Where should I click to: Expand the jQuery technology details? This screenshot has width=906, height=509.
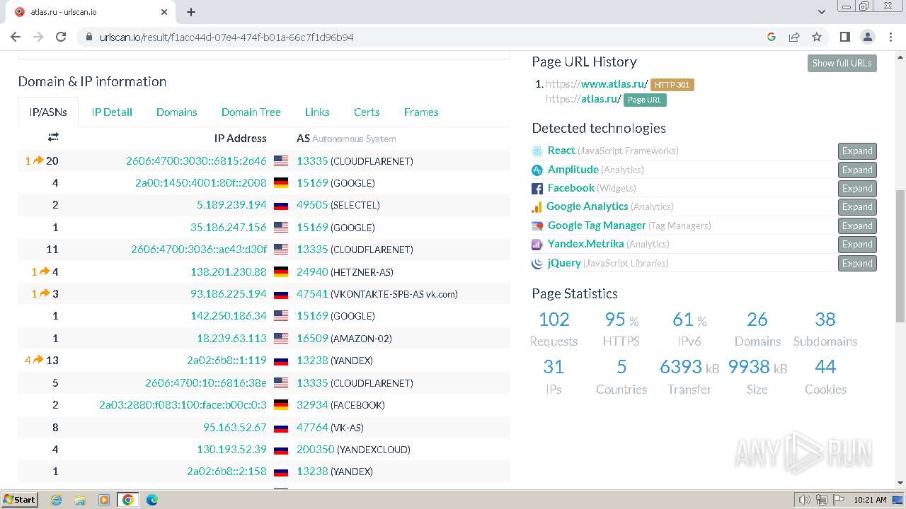pos(857,263)
